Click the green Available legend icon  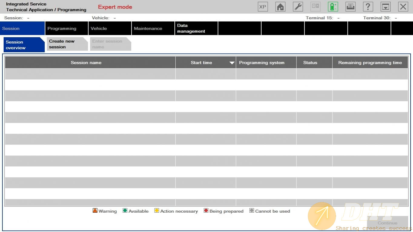pyautogui.click(x=125, y=211)
